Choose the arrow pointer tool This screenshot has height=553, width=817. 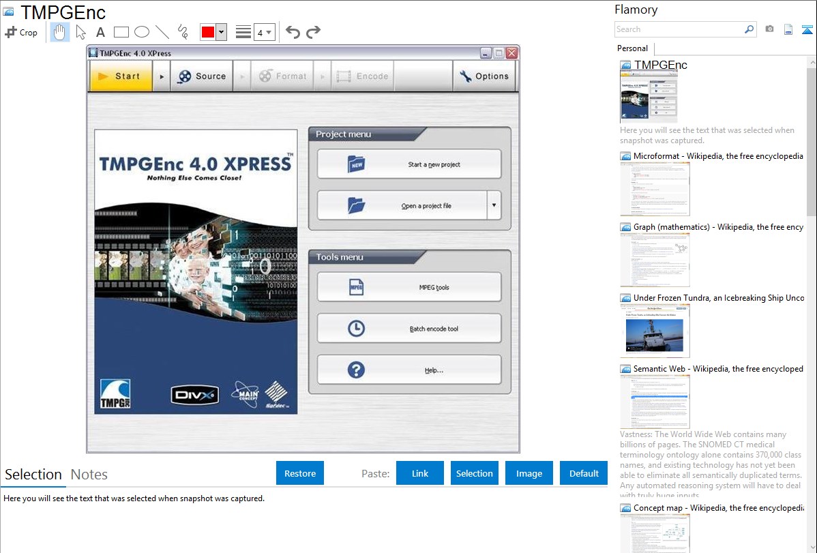(80, 32)
